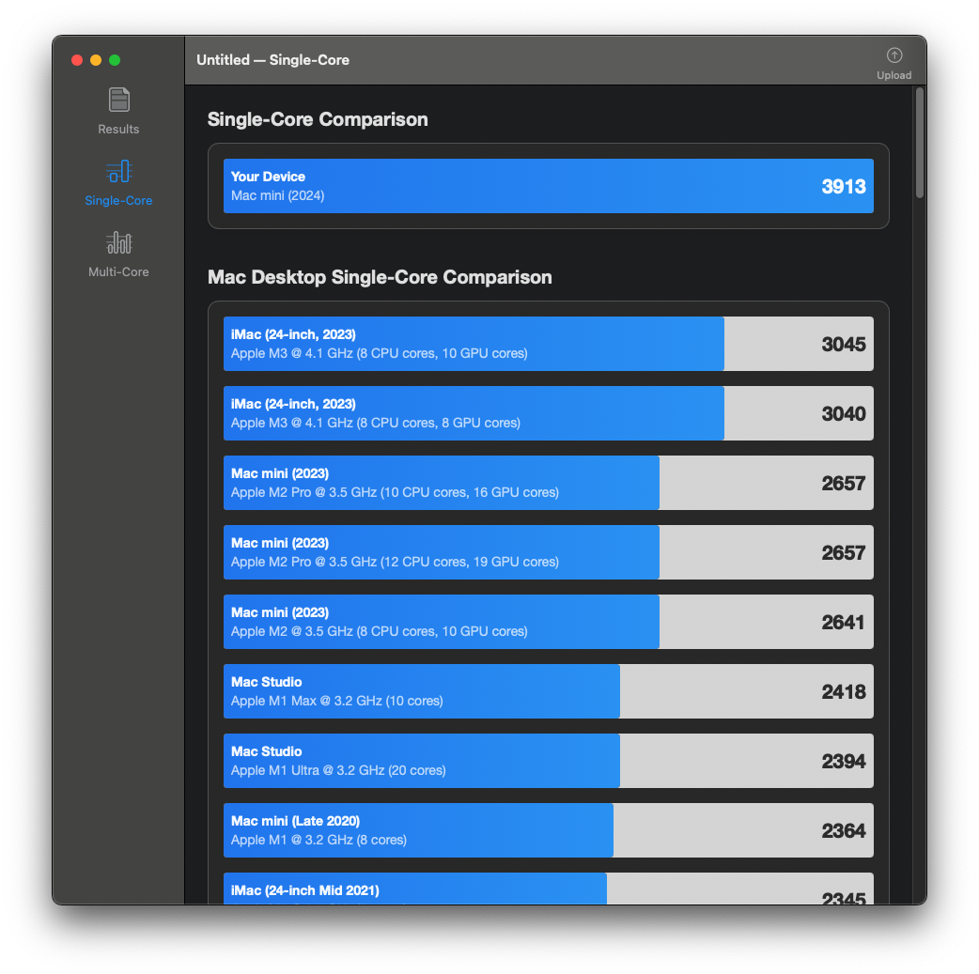Click the Results label in sidebar

pyautogui.click(x=118, y=130)
